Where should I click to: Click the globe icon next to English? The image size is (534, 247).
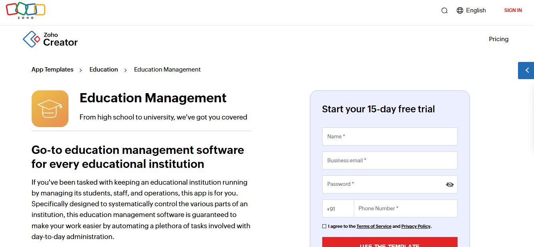(459, 10)
